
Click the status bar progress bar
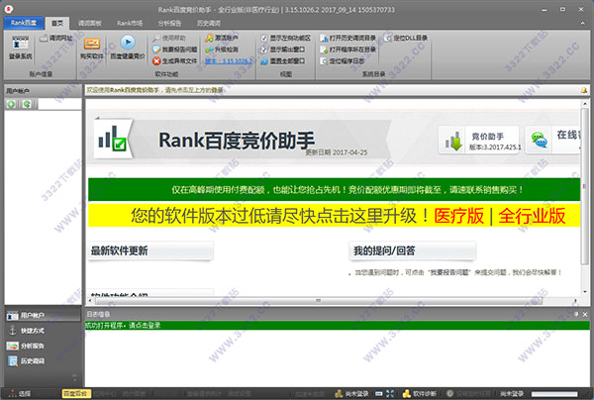click(x=554, y=394)
